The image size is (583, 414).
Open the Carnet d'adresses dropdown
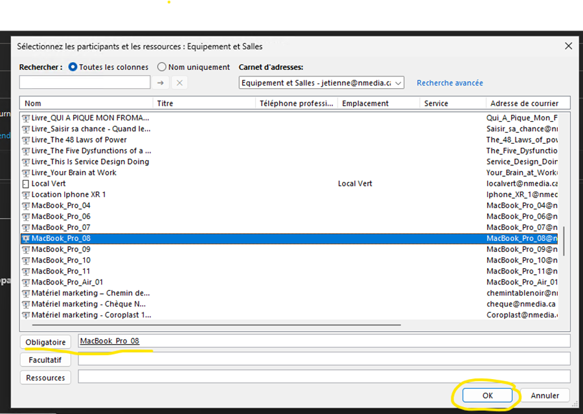(398, 83)
